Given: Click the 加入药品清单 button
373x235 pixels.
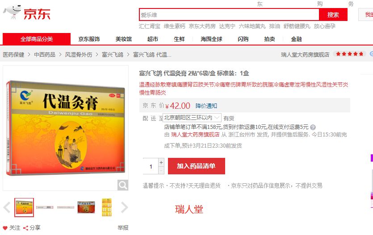Looking at the screenshot, I should tap(197, 166).
